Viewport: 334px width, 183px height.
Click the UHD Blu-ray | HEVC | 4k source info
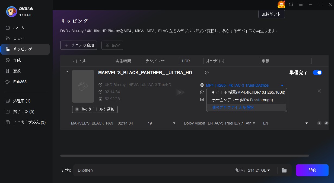pyautogui.click(x=138, y=85)
